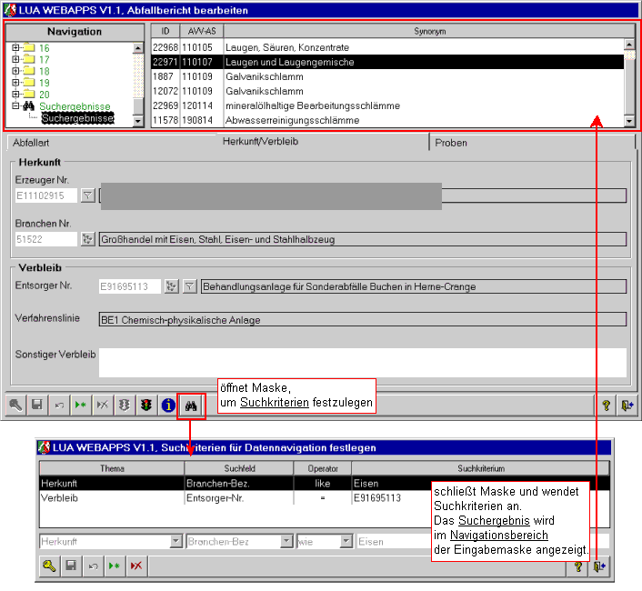Open the 'wie' operator dropdown
Screen dimensions: 642x591
346,541
